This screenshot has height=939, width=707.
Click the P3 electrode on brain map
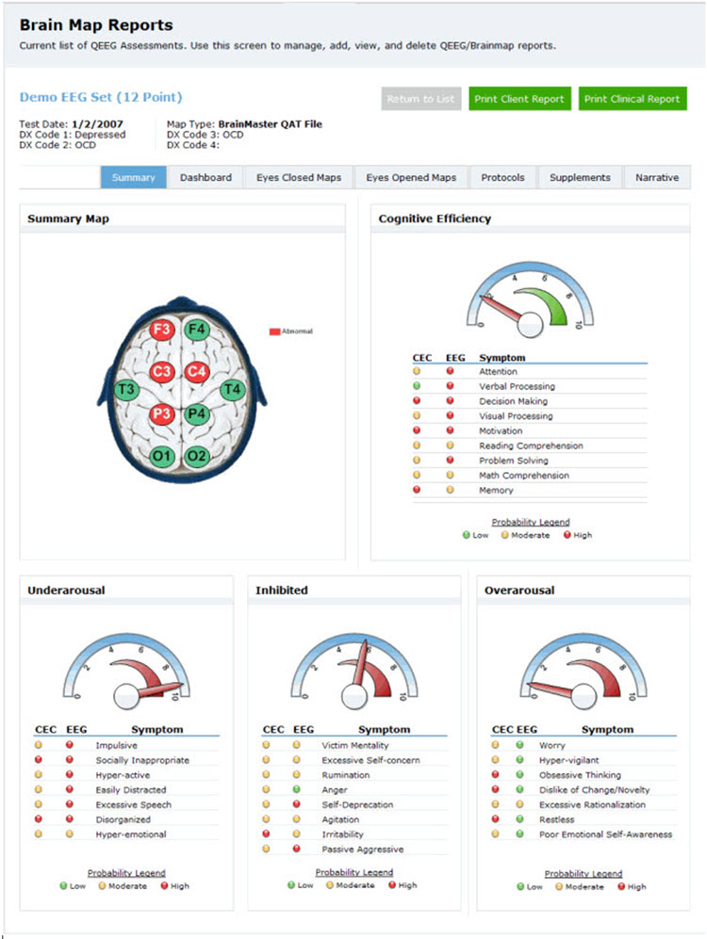pyautogui.click(x=162, y=413)
